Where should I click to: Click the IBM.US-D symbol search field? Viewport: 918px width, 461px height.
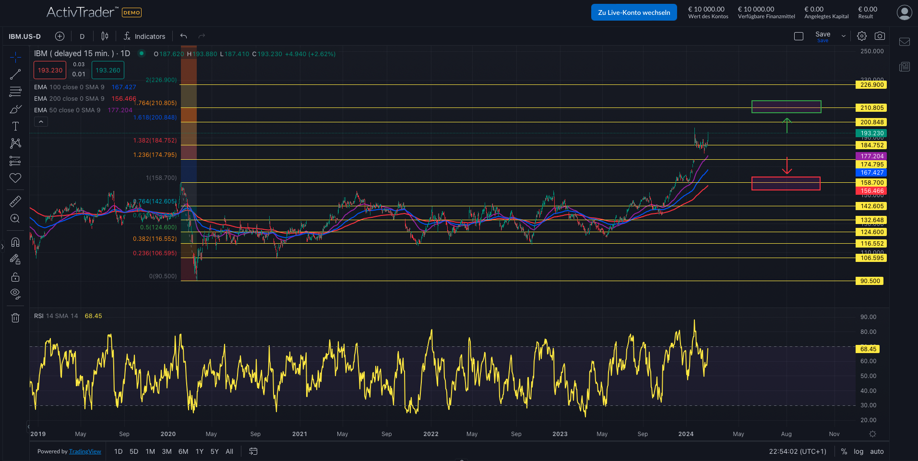[x=25, y=36]
